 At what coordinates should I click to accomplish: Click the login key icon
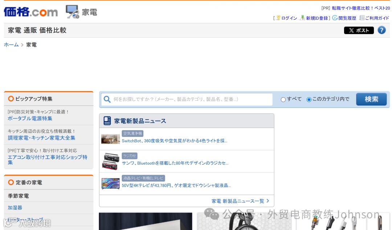coord(278,18)
